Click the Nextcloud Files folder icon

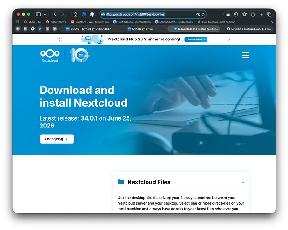point(121,182)
